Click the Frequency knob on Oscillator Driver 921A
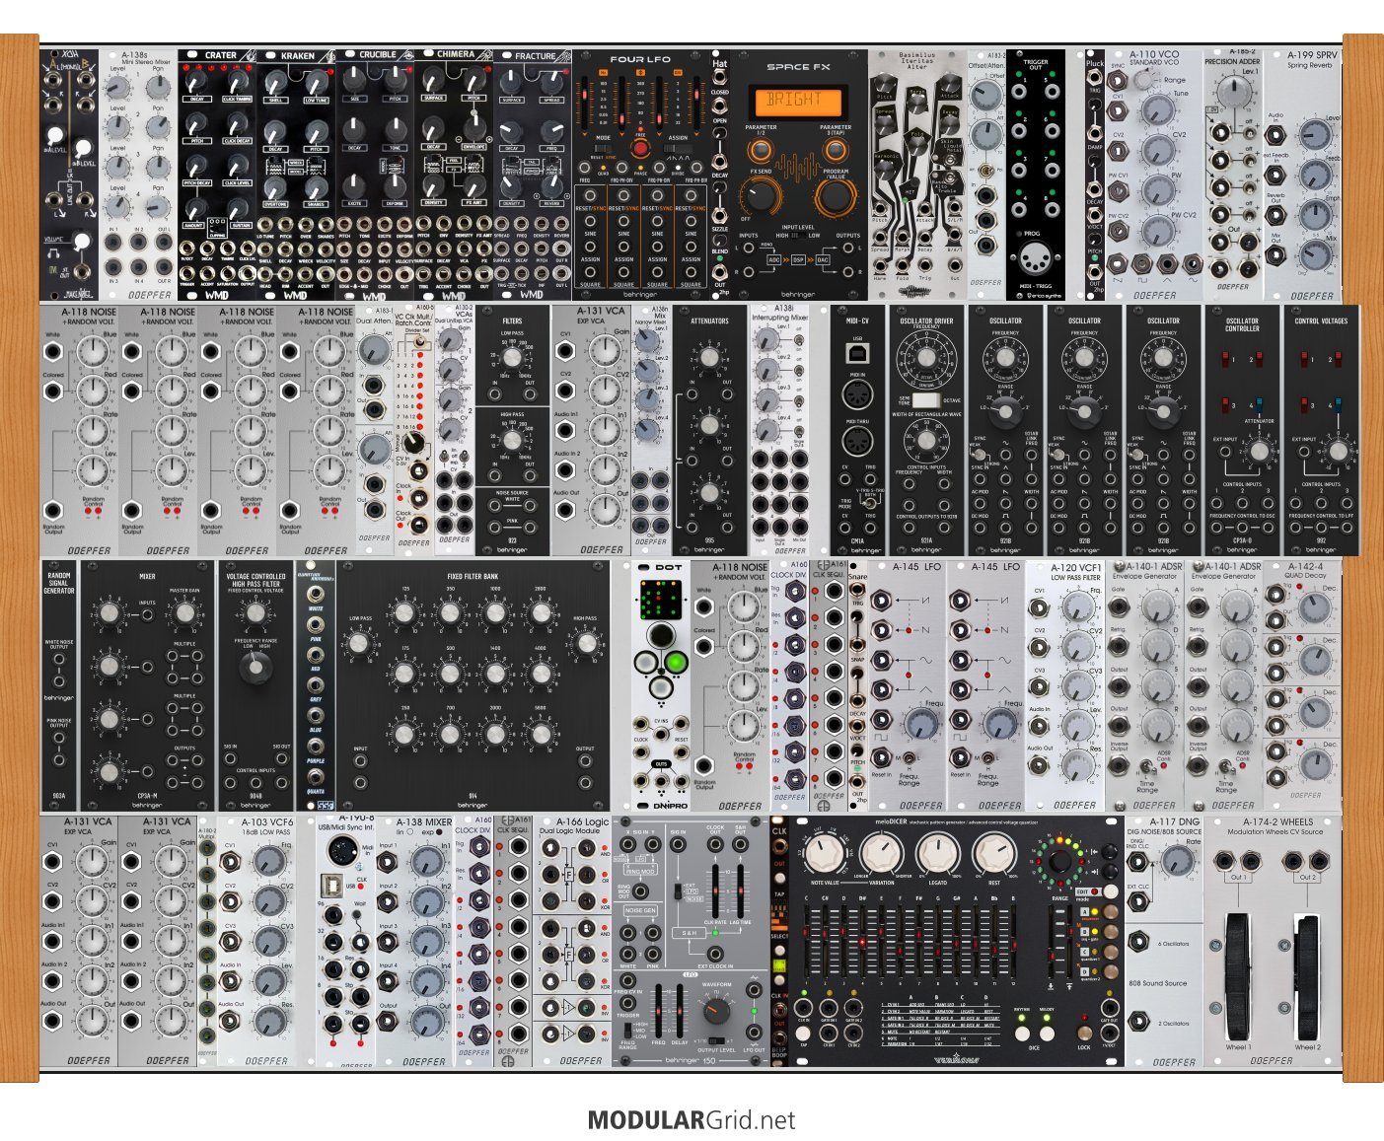1384x1141 pixels. coord(926,359)
